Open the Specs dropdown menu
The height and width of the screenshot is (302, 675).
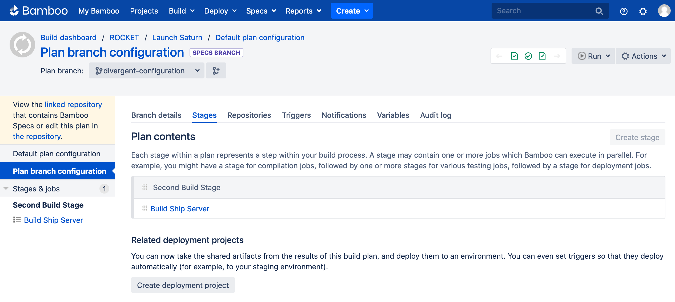point(261,11)
